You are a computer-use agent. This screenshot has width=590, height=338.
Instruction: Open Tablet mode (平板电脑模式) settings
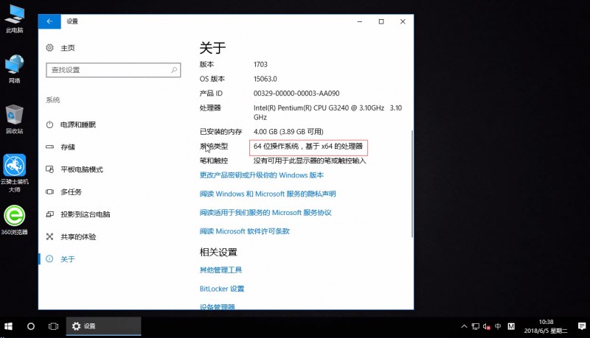tap(82, 169)
